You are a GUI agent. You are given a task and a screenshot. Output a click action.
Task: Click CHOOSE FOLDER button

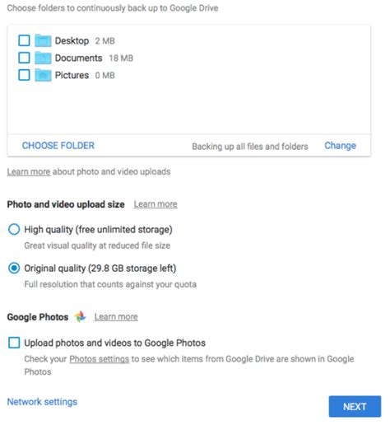coord(58,146)
